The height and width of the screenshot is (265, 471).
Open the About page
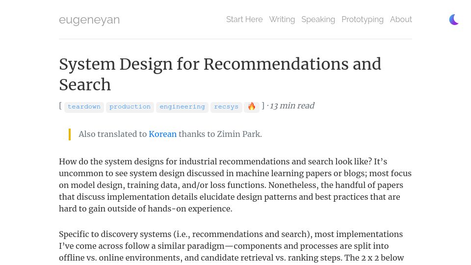click(x=401, y=20)
